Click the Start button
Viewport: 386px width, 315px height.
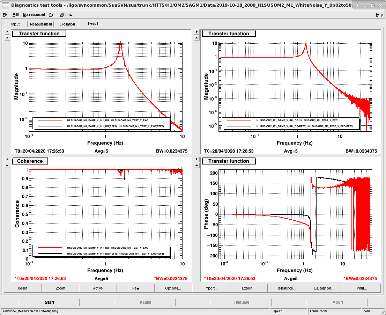click(49, 302)
